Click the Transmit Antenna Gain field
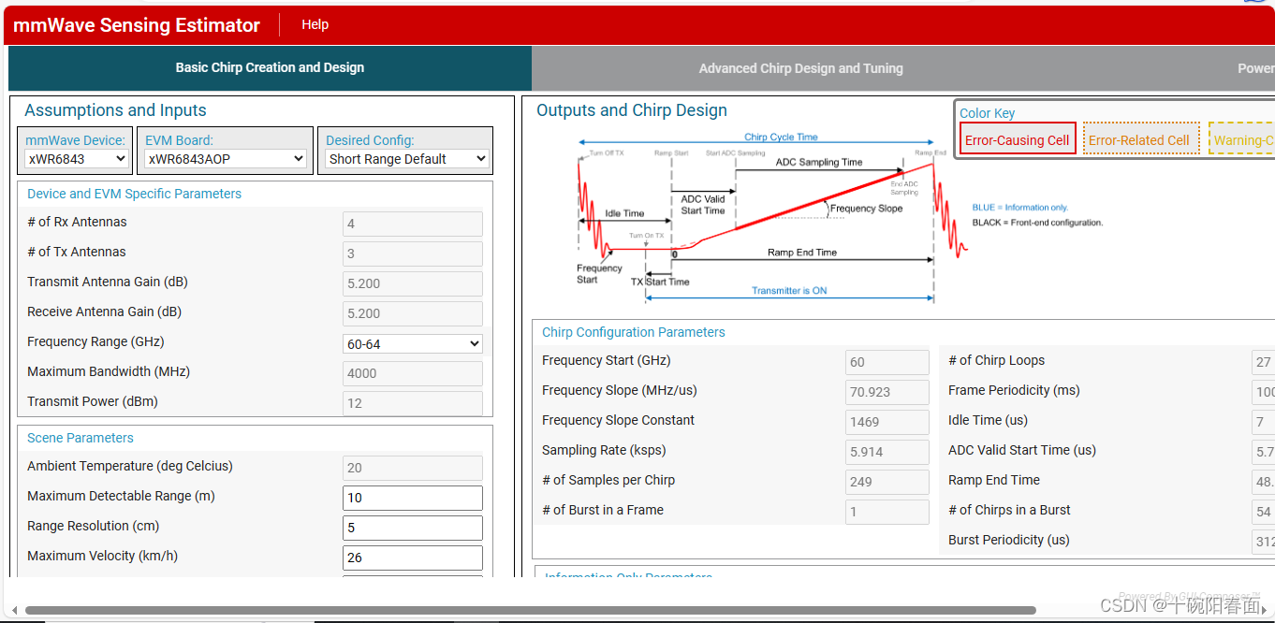This screenshot has height=623, width=1275. point(413,283)
